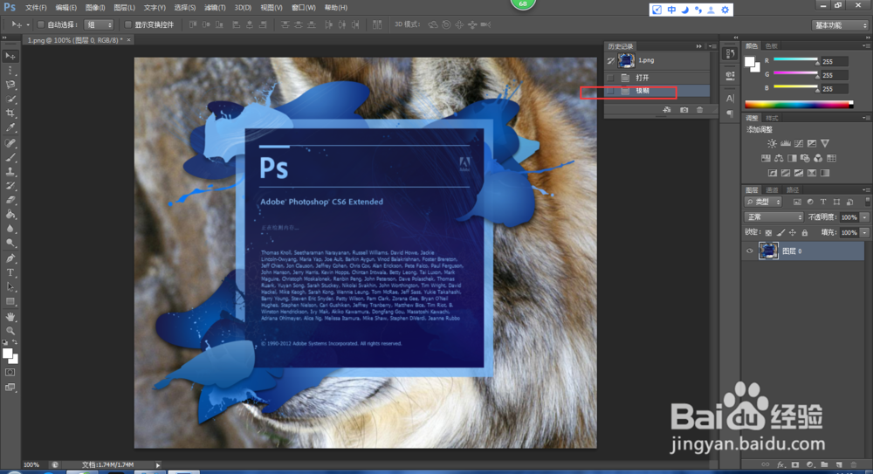This screenshot has width=873, height=474.
Task: Add a Color Balance adjustment
Action: 779,158
